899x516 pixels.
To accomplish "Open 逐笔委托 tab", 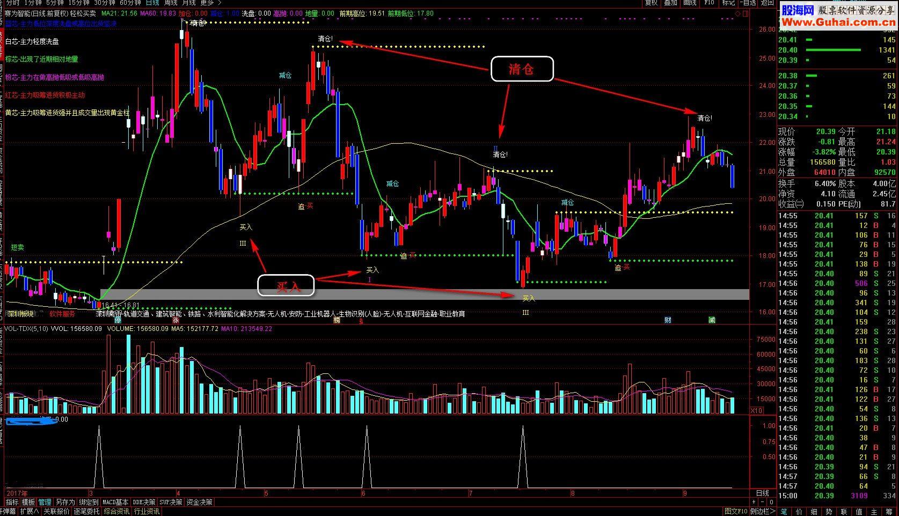I will (86, 512).
